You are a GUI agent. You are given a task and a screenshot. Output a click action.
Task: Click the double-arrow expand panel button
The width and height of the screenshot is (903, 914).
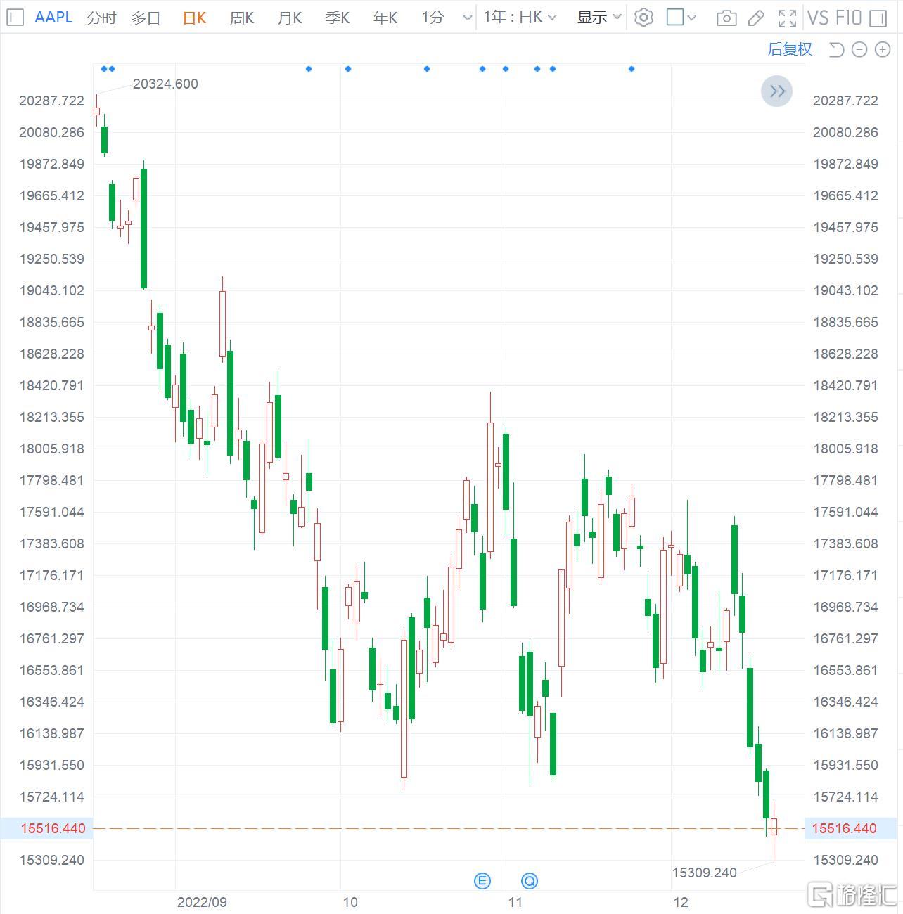tap(777, 91)
